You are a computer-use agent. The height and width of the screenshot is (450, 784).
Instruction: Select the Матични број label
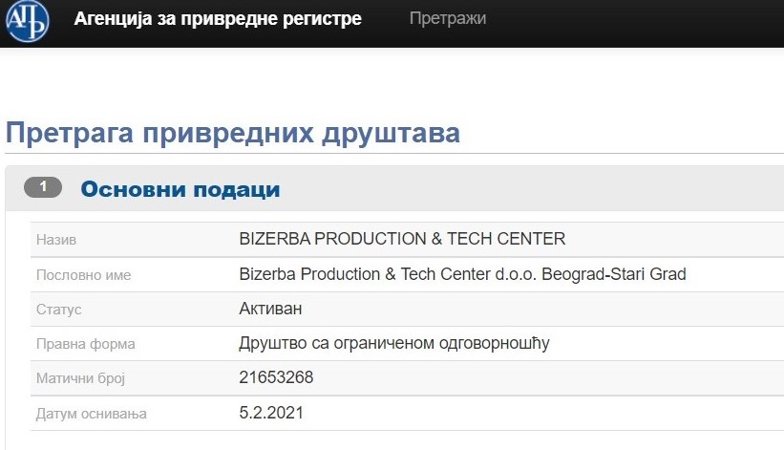pos(80,378)
